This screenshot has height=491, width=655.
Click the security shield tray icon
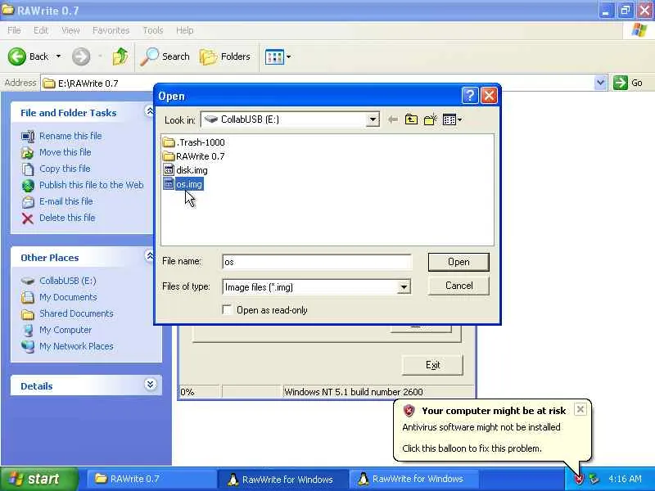tap(579, 479)
